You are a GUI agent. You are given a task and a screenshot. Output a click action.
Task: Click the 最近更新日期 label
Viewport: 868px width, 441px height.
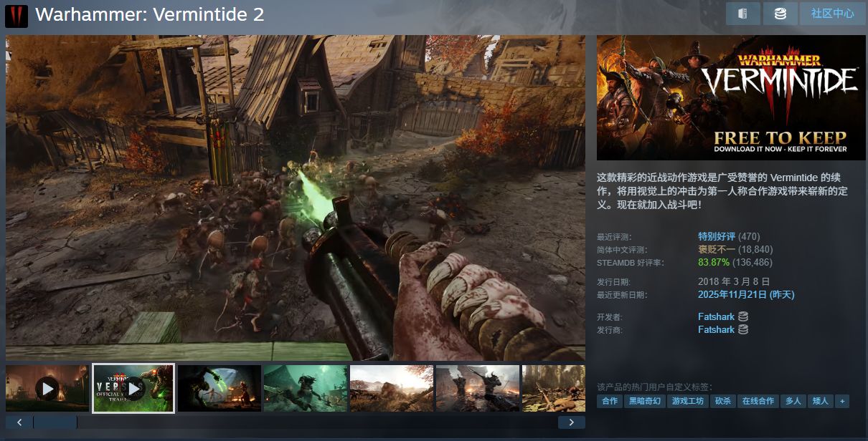tap(622, 295)
